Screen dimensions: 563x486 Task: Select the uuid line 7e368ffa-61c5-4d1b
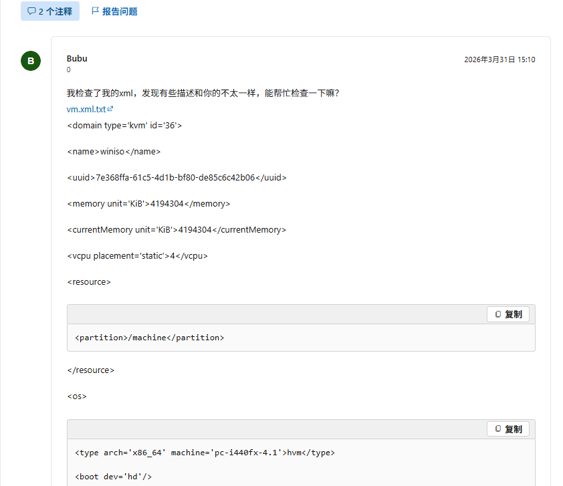pyautogui.click(x=177, y=178)
